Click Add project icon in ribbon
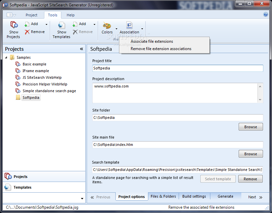Screen dimensions: 272x213 (27, 24)
